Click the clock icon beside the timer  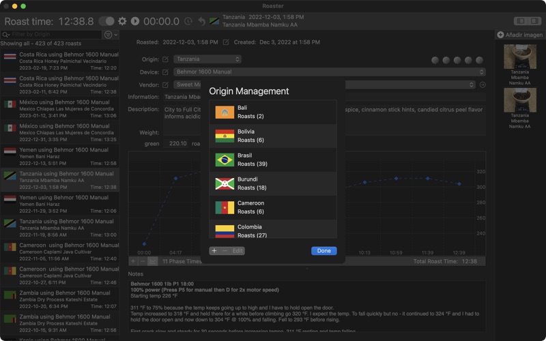coord(188,22)
